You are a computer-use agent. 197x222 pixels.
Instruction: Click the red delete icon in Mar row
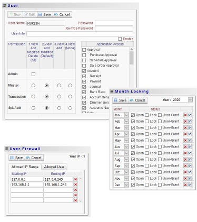tap(185, 128)
